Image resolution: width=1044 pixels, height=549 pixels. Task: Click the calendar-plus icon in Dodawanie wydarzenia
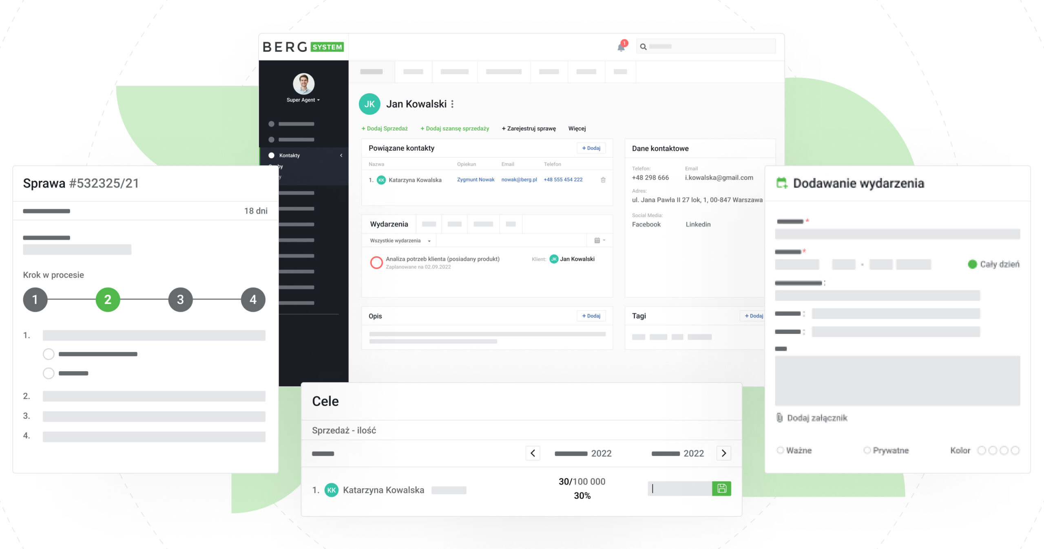(x=782, y=183)
